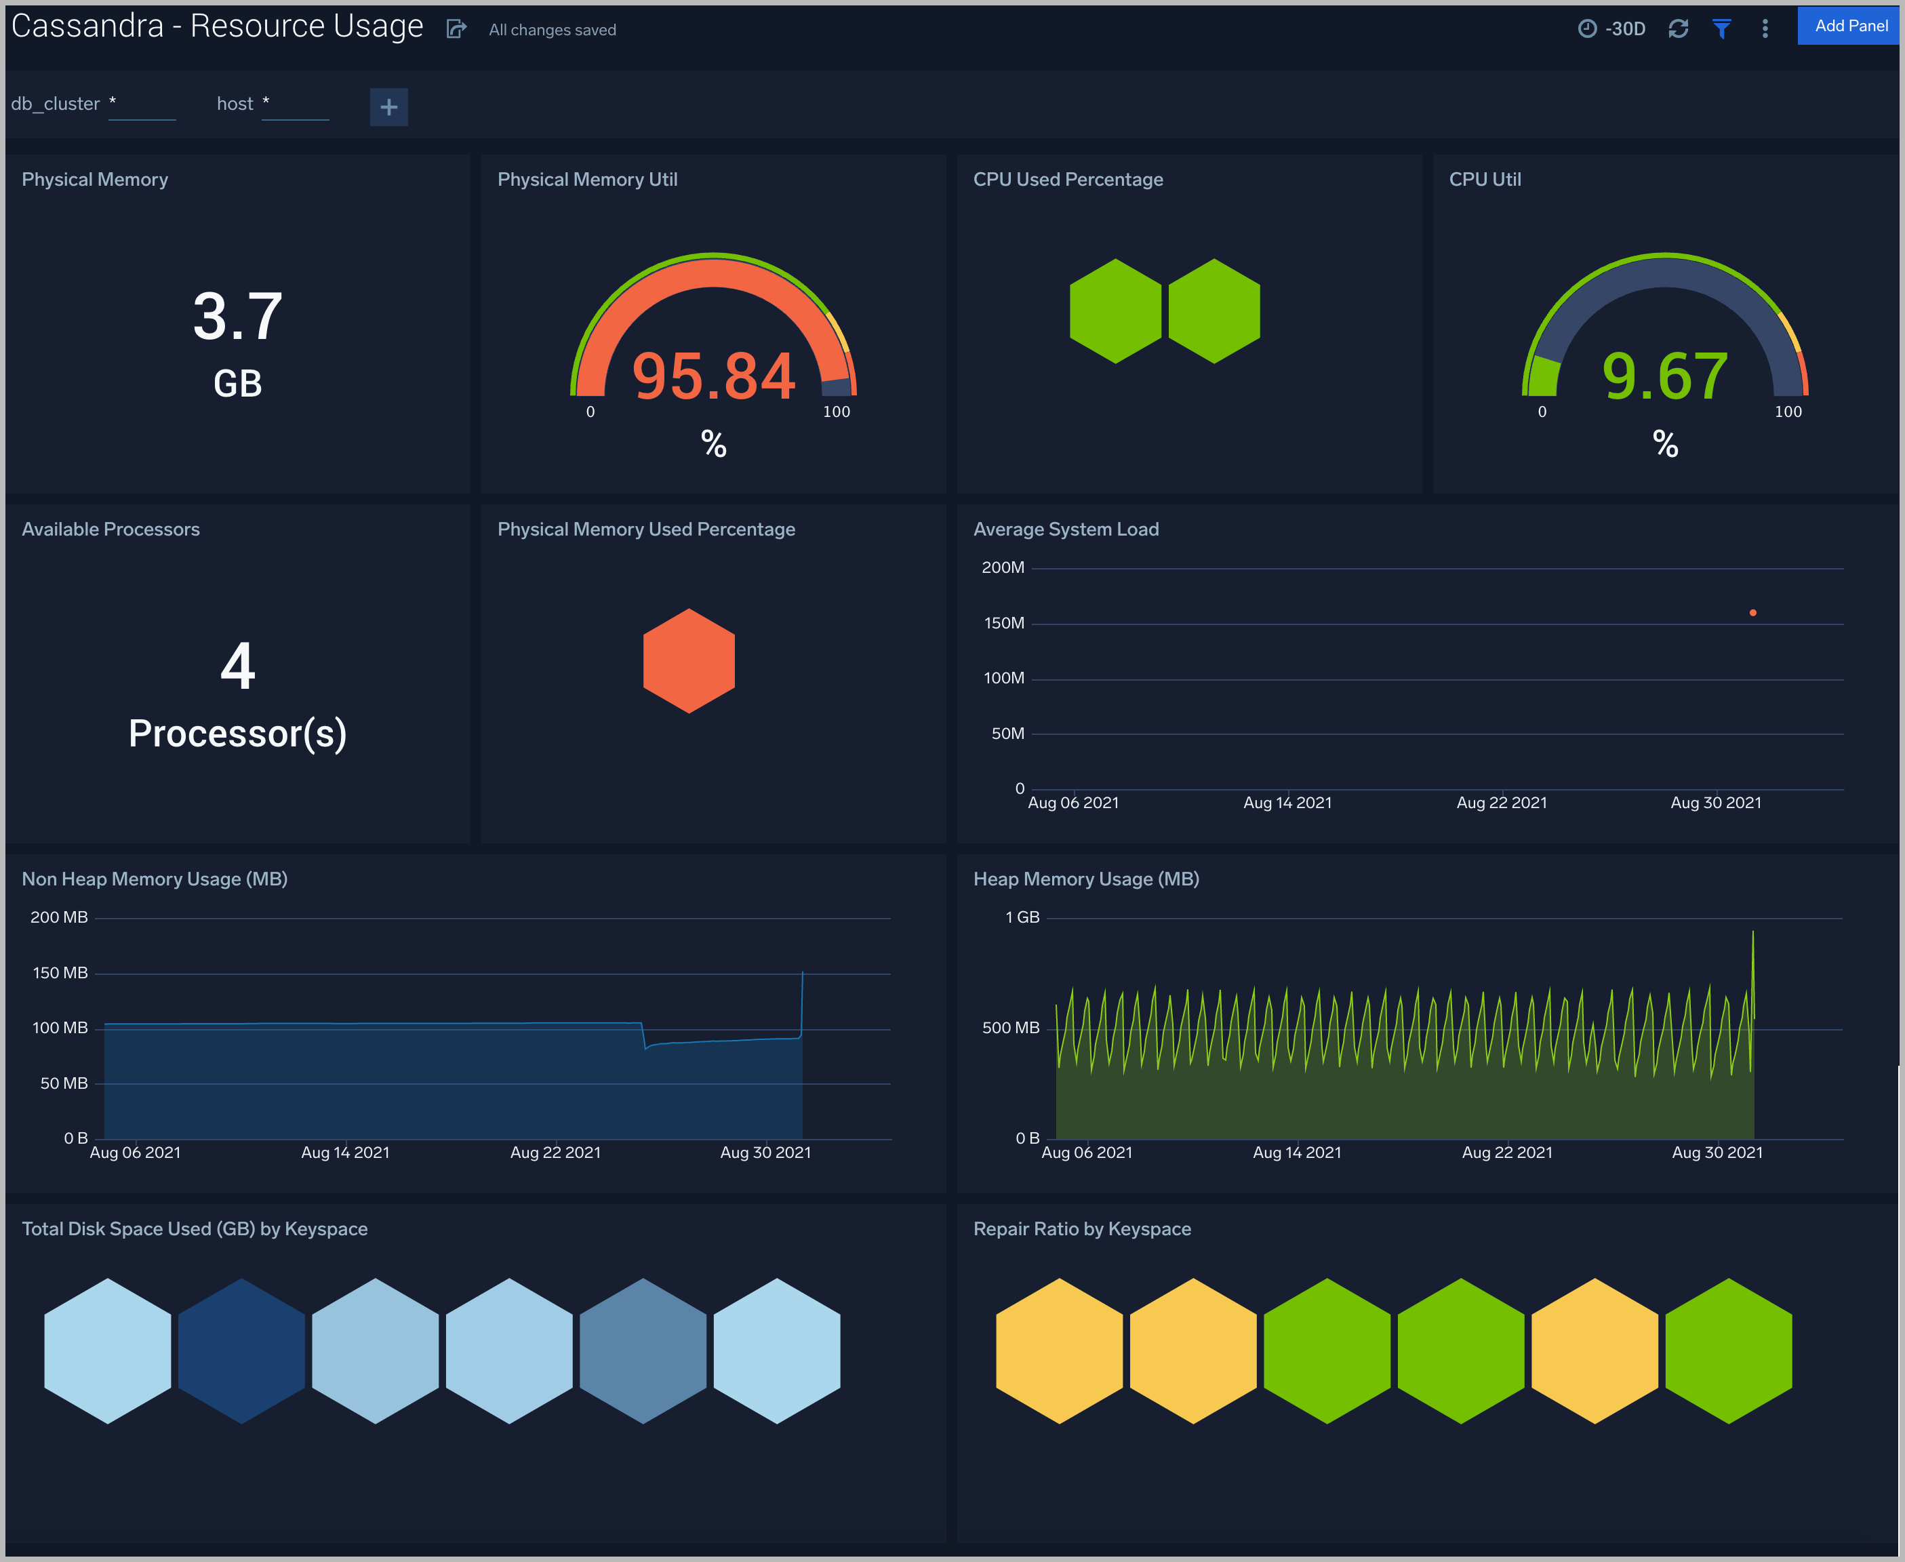Open the dashboard filter options

(x=1721, y=28)
